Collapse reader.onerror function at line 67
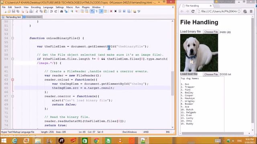The image size is (257, 144). [x=12, y=96]
